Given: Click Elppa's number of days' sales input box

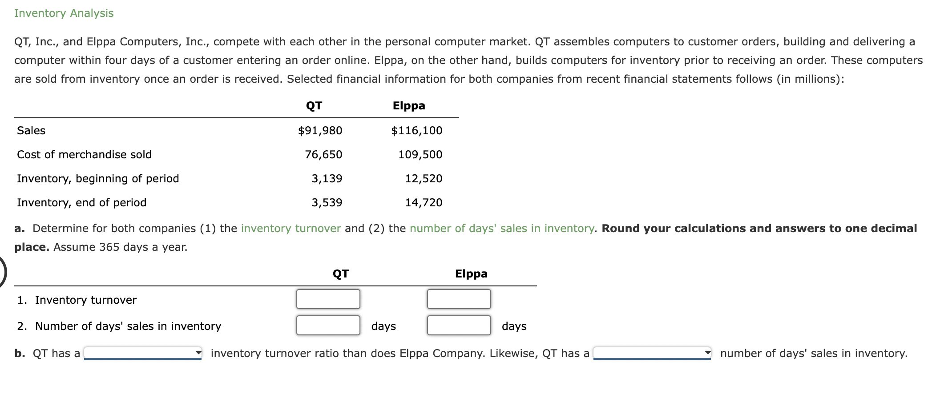Looking at the screenshot, I should click(x=458, y=326).
